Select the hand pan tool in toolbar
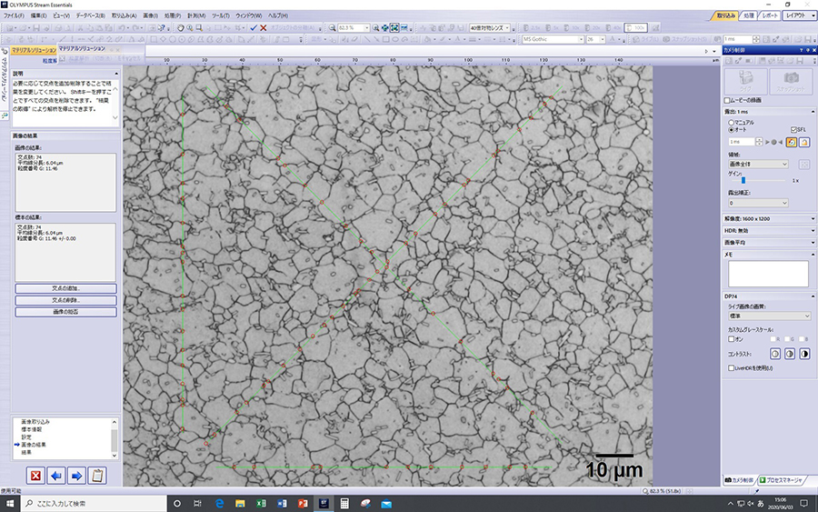The image size is (818, 512). tap(181, 27)
